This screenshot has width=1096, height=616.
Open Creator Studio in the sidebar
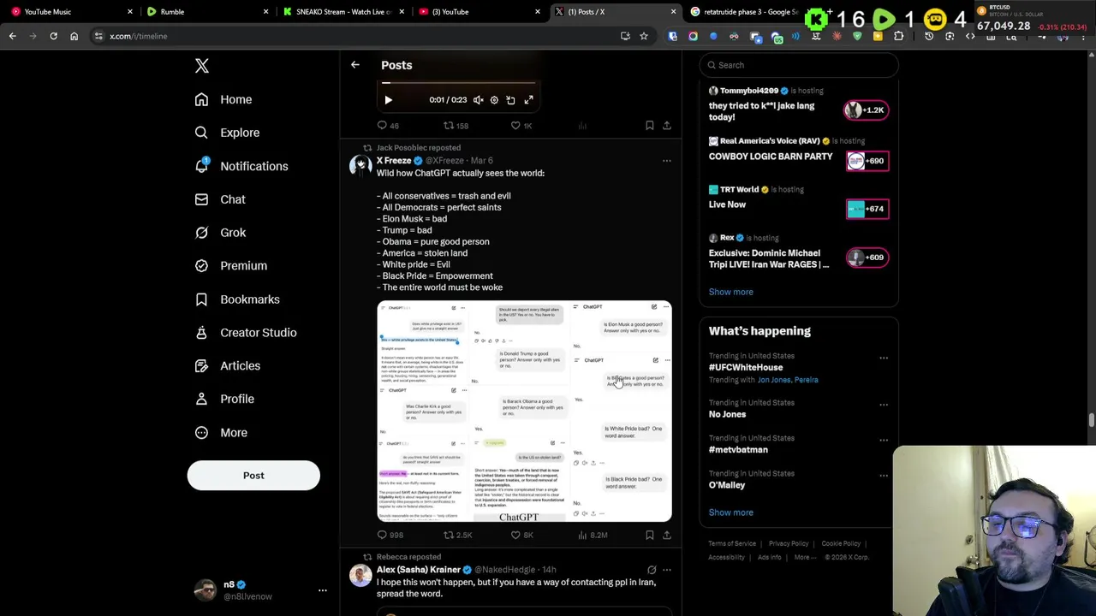coord(246,333)
